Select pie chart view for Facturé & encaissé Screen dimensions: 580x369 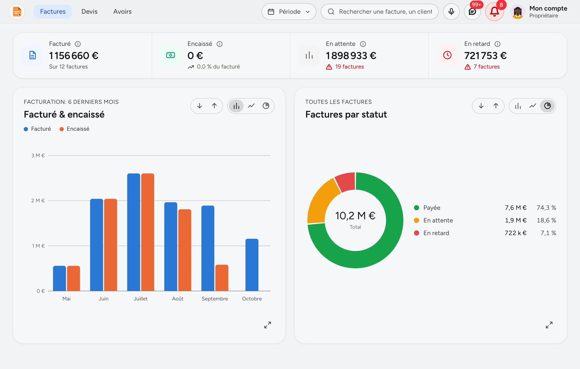click(x=266, y=106)
